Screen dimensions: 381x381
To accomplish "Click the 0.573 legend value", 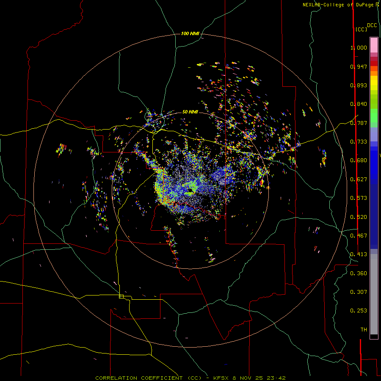I will (359, 198).
